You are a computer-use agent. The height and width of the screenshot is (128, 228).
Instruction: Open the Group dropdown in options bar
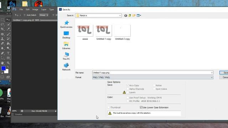pos(43,15)
